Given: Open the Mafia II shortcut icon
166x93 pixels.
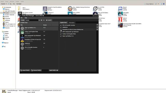Looking at the screenshot, I should pos(120,20).
